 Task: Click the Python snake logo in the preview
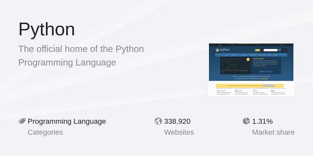click(x=217, y=50)
